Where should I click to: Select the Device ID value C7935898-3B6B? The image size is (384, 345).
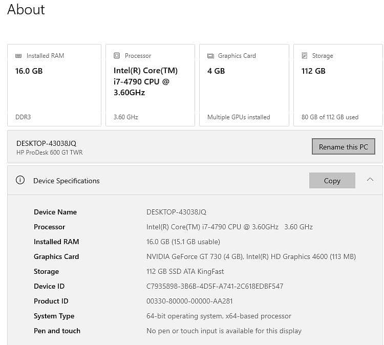click(215, 286)
